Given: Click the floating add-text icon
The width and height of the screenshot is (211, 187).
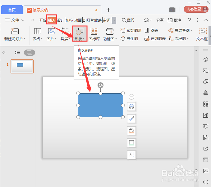Looking at the screenshot, I should tap(131, 155).
